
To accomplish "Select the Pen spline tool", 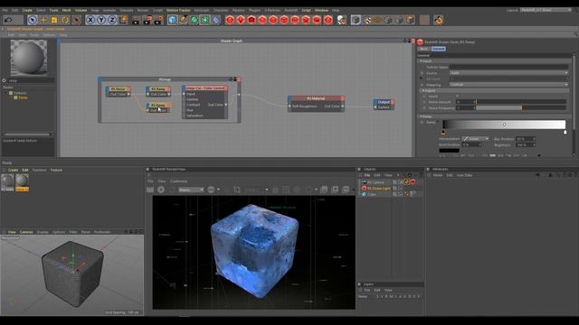I will point(183,20).
